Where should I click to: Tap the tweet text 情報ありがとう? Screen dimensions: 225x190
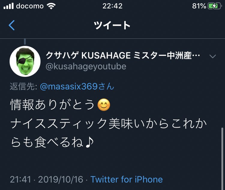pyautogui.click(x=52, y=105)
